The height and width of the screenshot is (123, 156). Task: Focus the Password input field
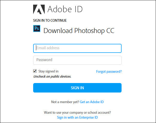[x=77, y=60]
